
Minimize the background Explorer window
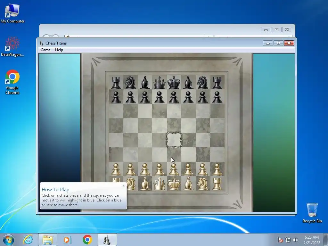point(266,30)
